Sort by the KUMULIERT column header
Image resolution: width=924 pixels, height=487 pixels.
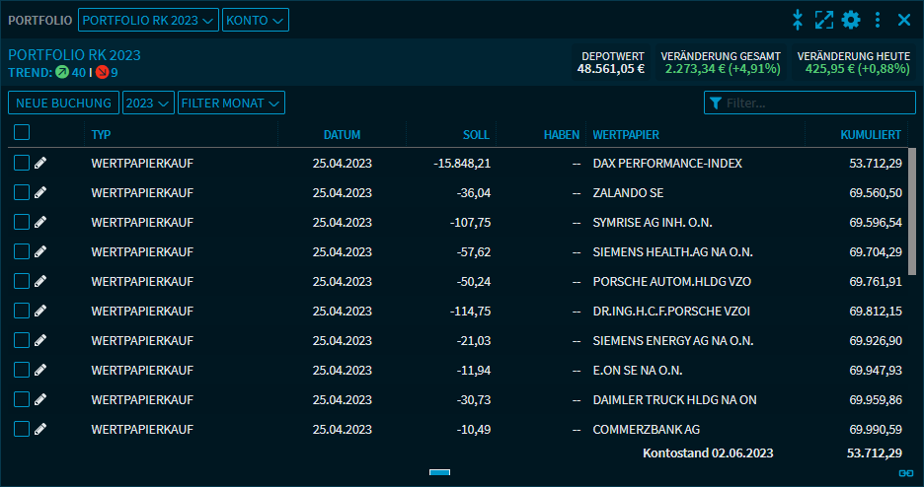coord(870,134)
